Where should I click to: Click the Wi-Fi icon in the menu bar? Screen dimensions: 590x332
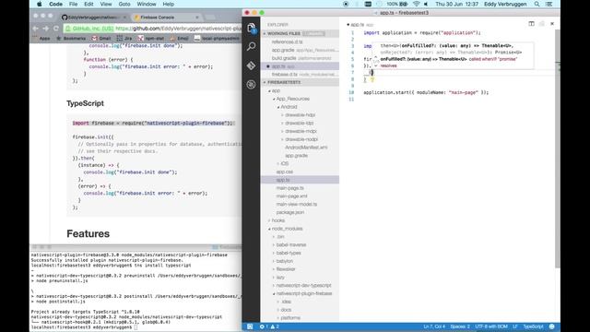416,4
